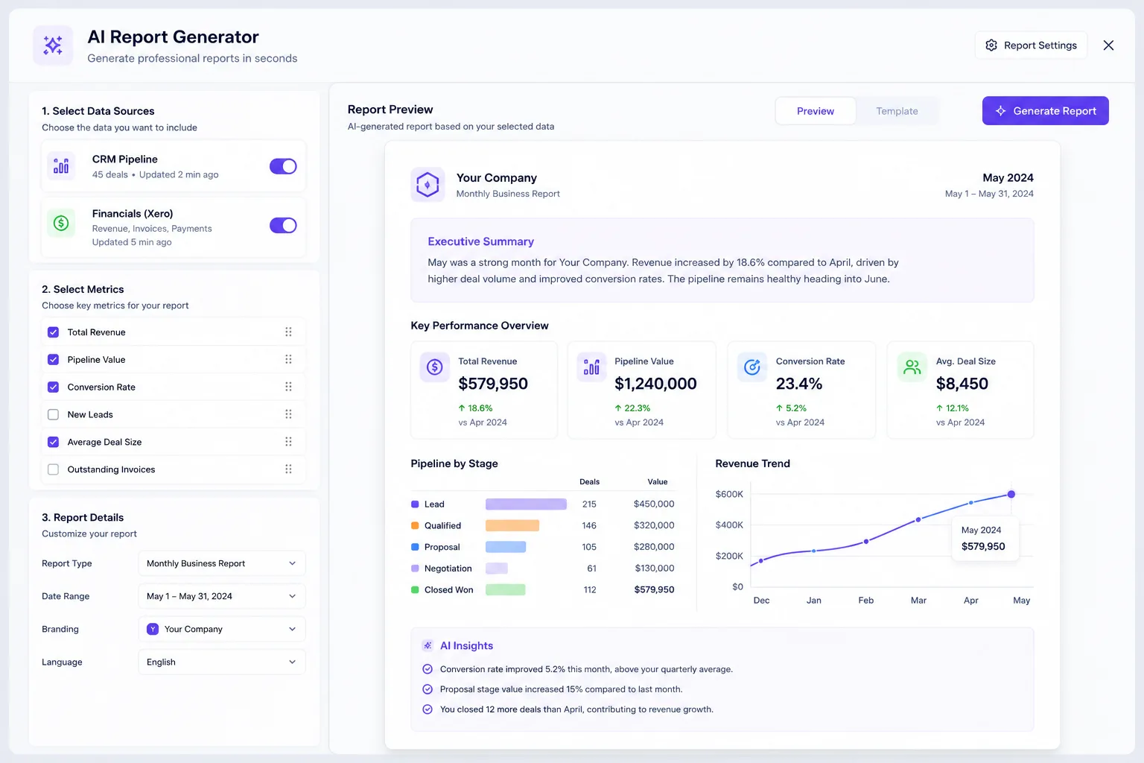Open the Branding dropdown
The image size is (1144, 763).
click(222, 629)
